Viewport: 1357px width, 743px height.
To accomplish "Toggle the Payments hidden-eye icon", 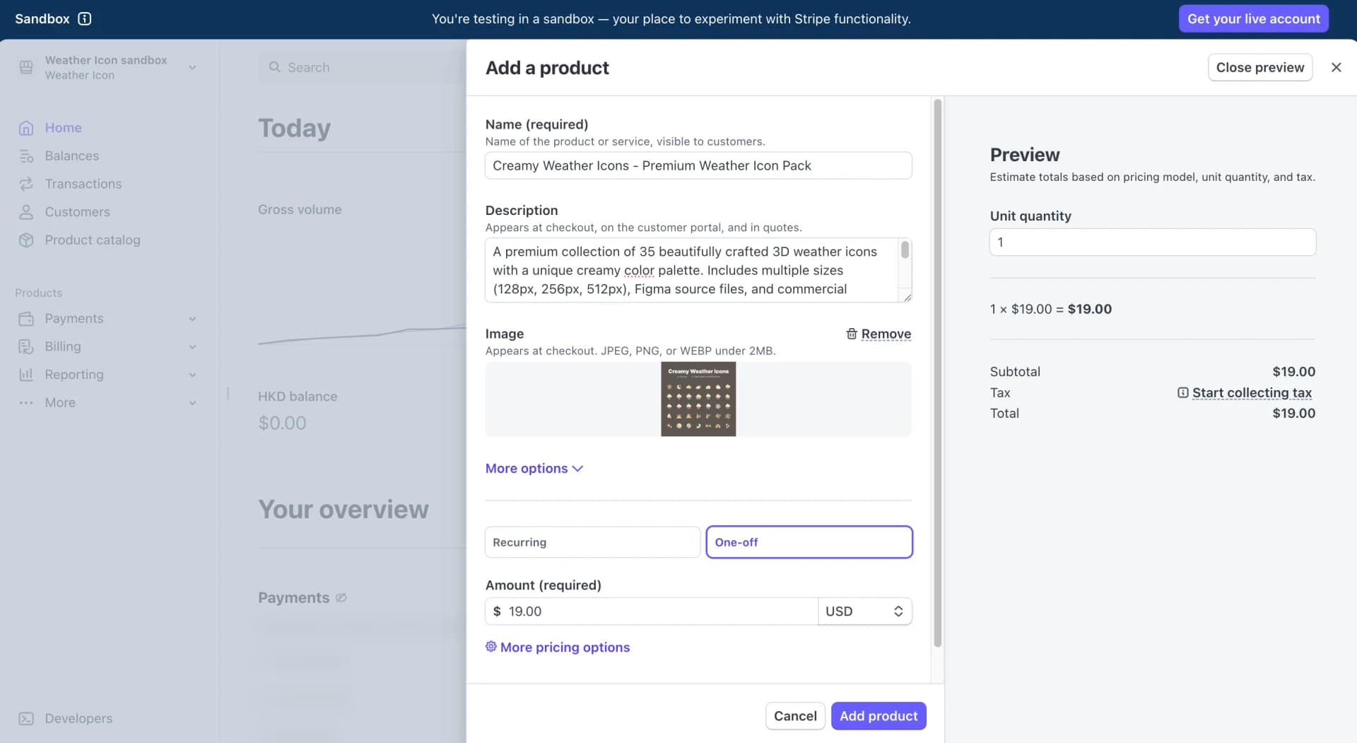I will point(341,597).
